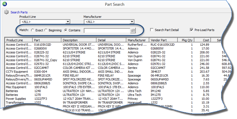The height and width of the screenshot is (119, 237).
Task: Open the Search Parts link
Action: click(19, 12)
